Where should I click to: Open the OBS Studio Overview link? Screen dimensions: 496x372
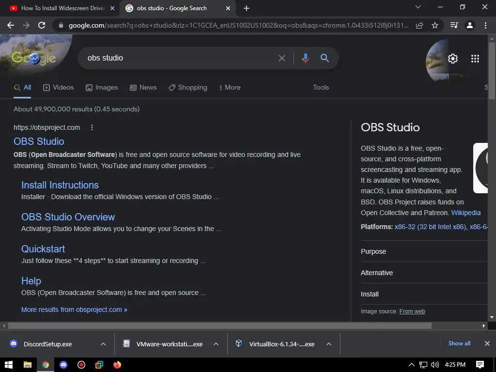[68, 217]
